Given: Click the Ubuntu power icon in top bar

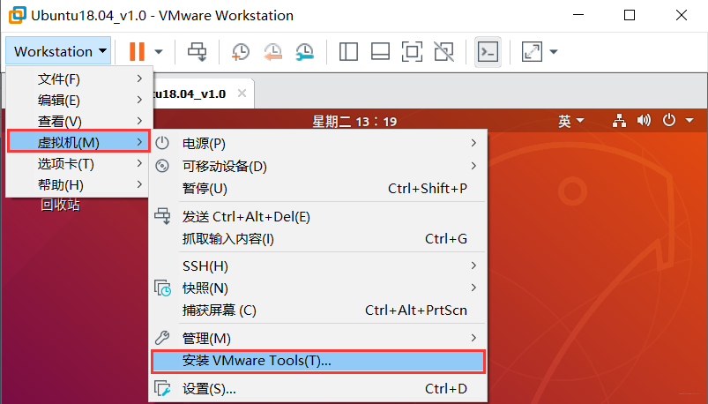Looking at the screenshot, I should pyautogui.click(x=669, y=120).
